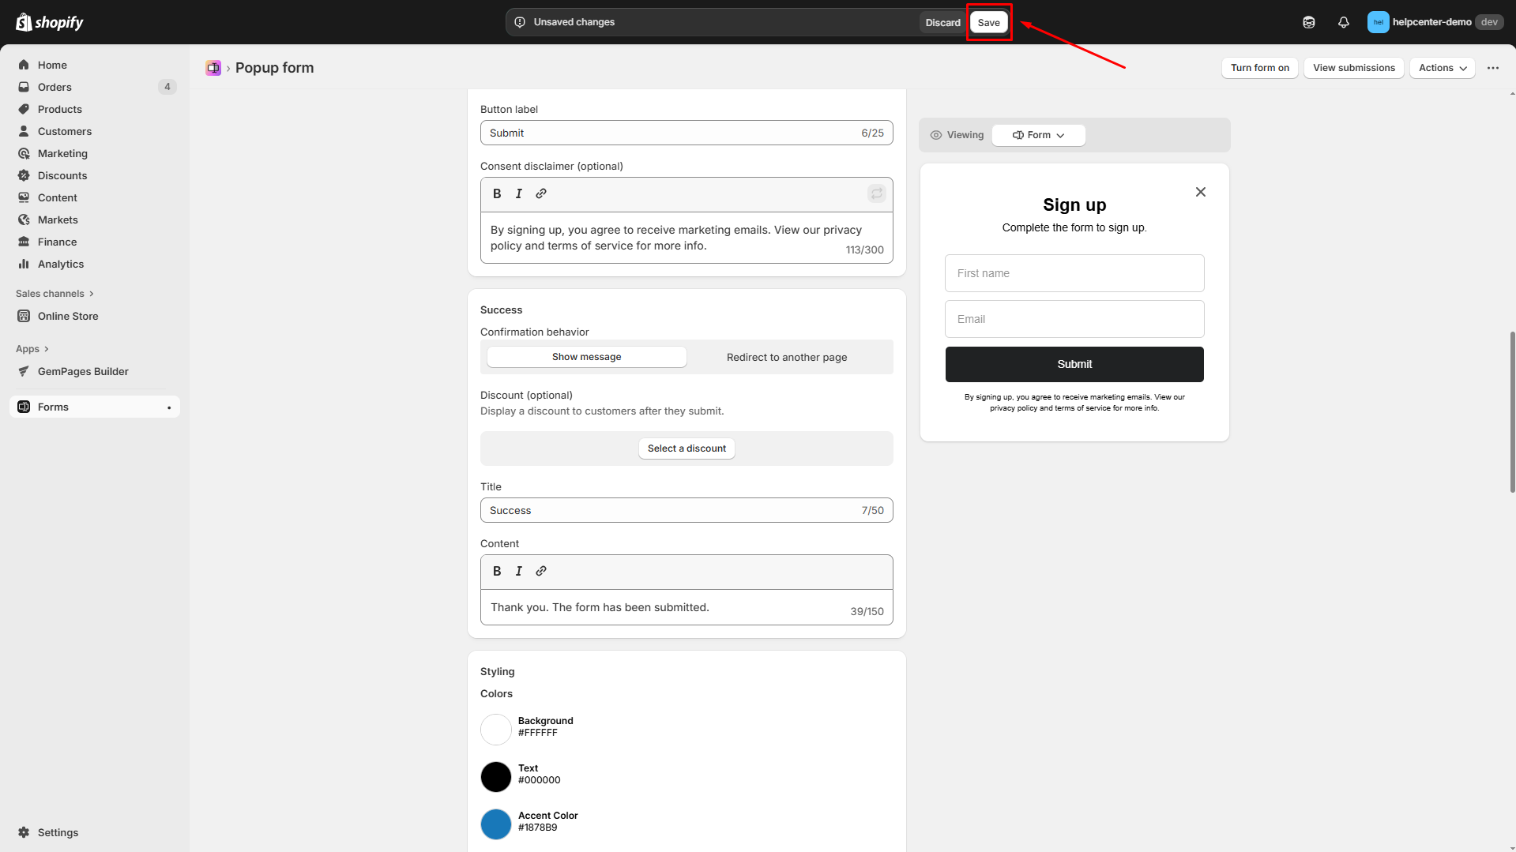Open the Accent Color swatch
Viewport: 1516px width, 852px height.
[x=496, y=824]
